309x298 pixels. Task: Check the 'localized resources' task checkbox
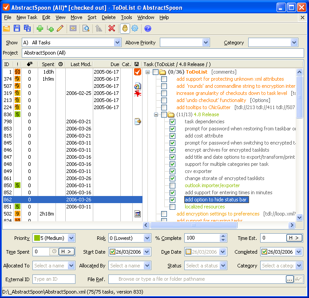coord(172,207)
